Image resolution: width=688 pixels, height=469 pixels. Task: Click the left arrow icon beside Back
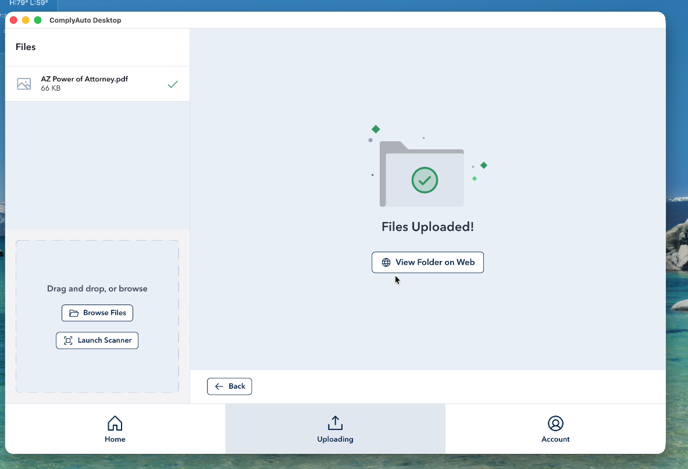click(219, 386)
